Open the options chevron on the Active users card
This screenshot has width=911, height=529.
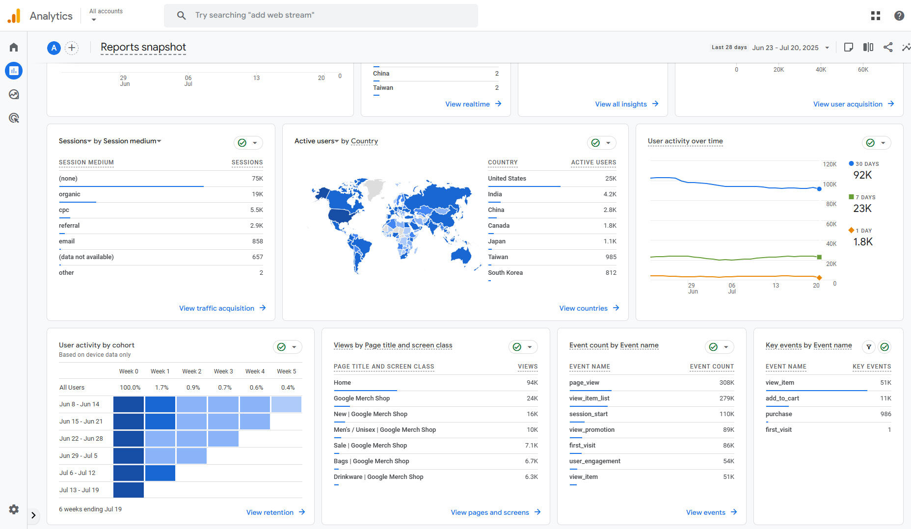[609, 143]
